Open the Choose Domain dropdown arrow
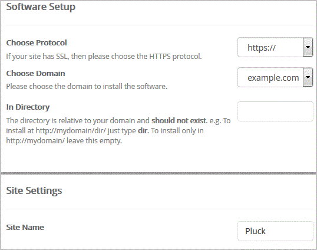This screenshot has width=317, height=250. 308,77
